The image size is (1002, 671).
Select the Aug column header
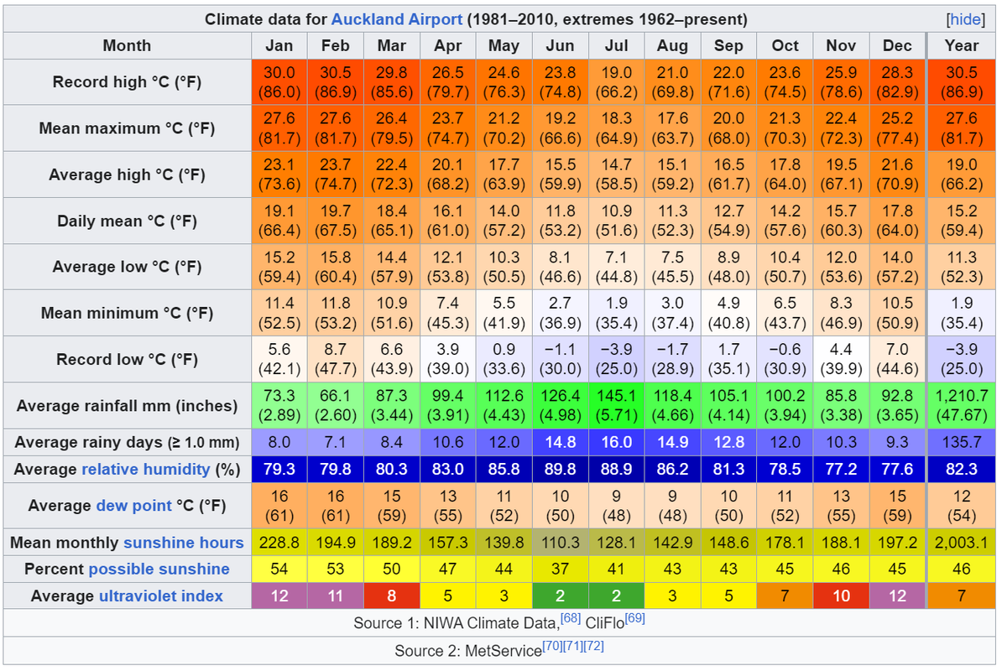tap(673, 45)
